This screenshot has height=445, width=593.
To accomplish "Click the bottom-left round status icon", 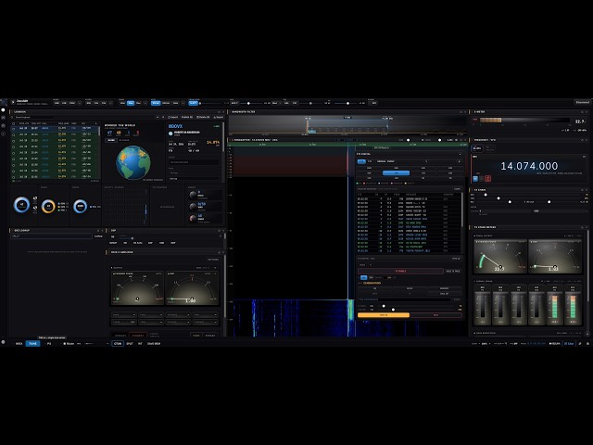I will (x=4, y=342).
